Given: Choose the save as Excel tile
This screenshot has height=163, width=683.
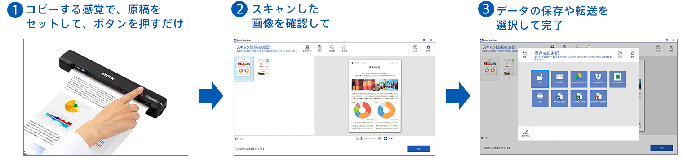Looking at the screenshot, I should (579, 98).
